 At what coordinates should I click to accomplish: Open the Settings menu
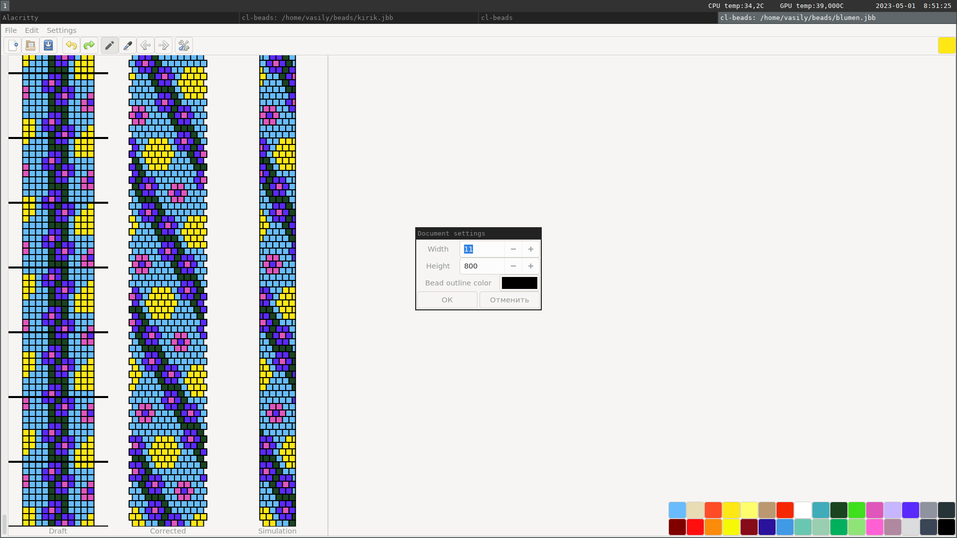point(61,30)
